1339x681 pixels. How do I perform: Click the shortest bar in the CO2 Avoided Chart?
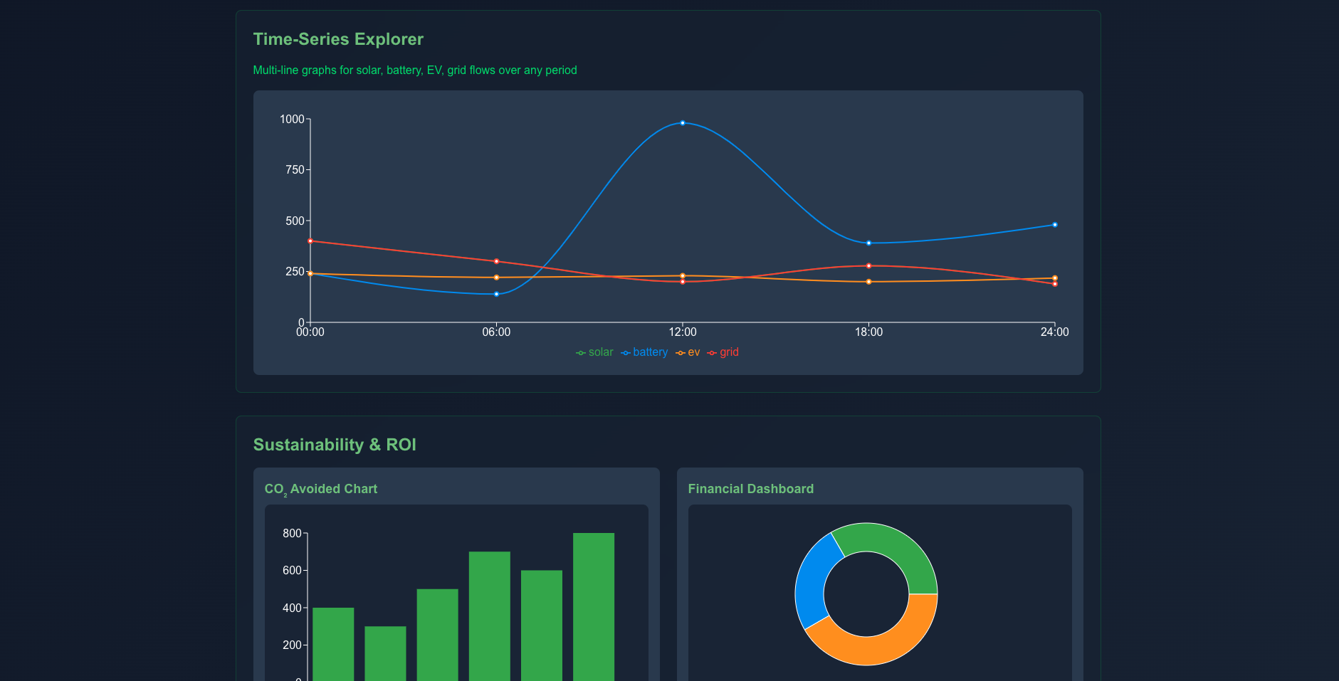point(384,653)
